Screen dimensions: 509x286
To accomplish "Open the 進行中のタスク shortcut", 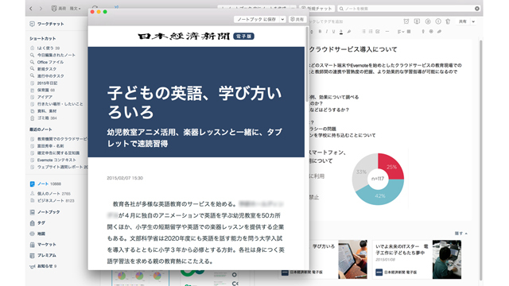I will coord(47,76).
